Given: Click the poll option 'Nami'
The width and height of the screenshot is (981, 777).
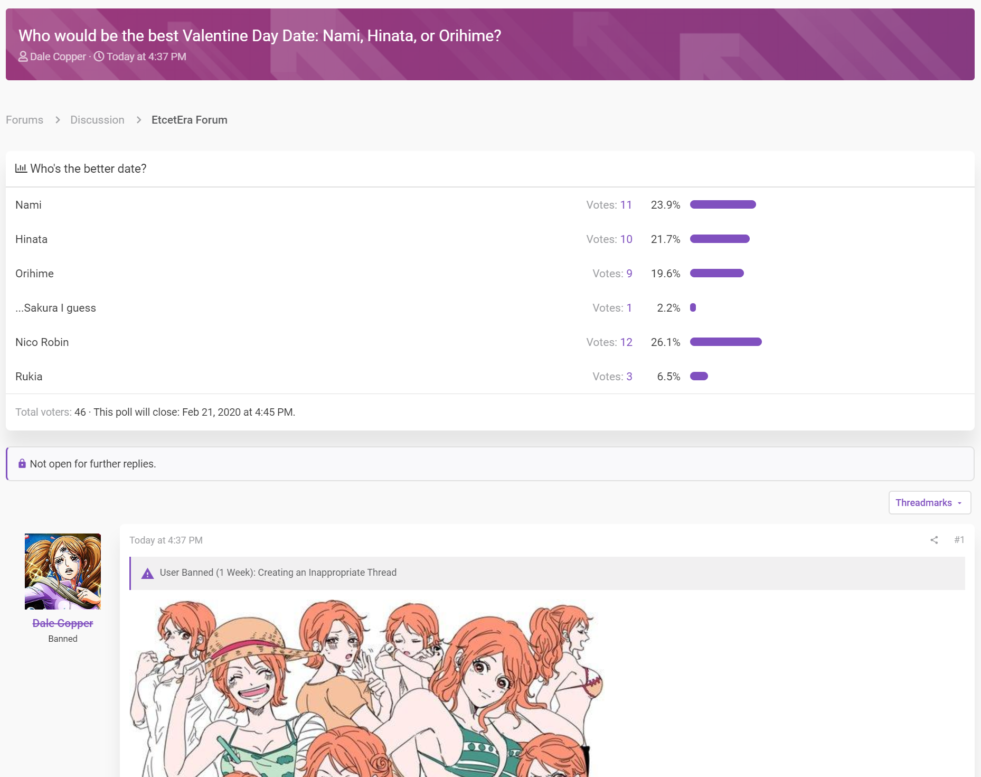Looking at the screenshot, I should tap(29, 205).
